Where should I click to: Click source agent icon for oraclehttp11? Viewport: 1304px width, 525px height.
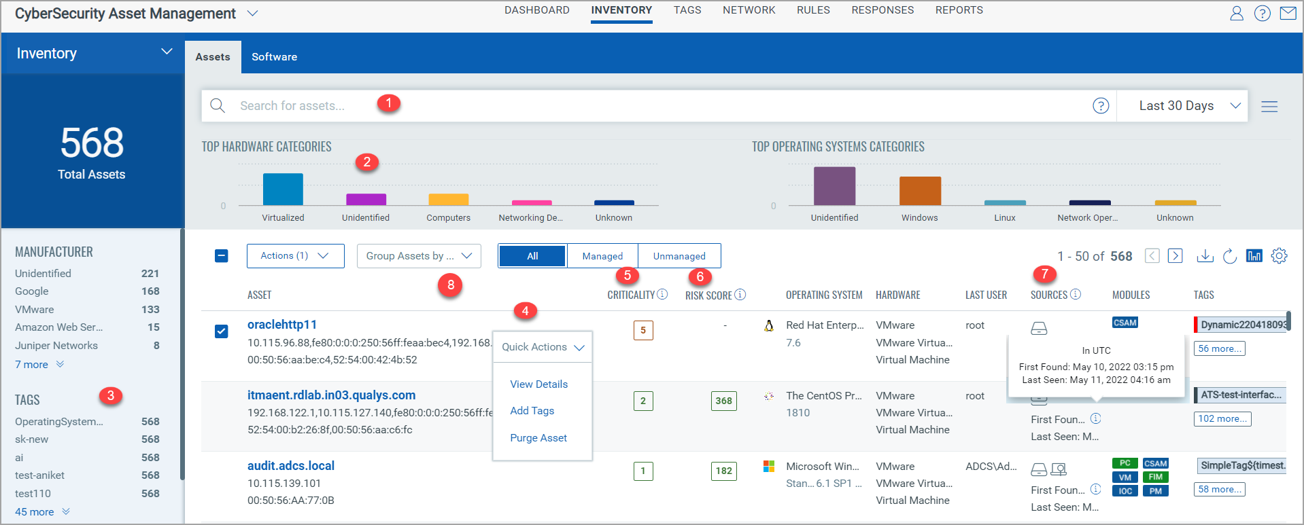point(1039,329)
